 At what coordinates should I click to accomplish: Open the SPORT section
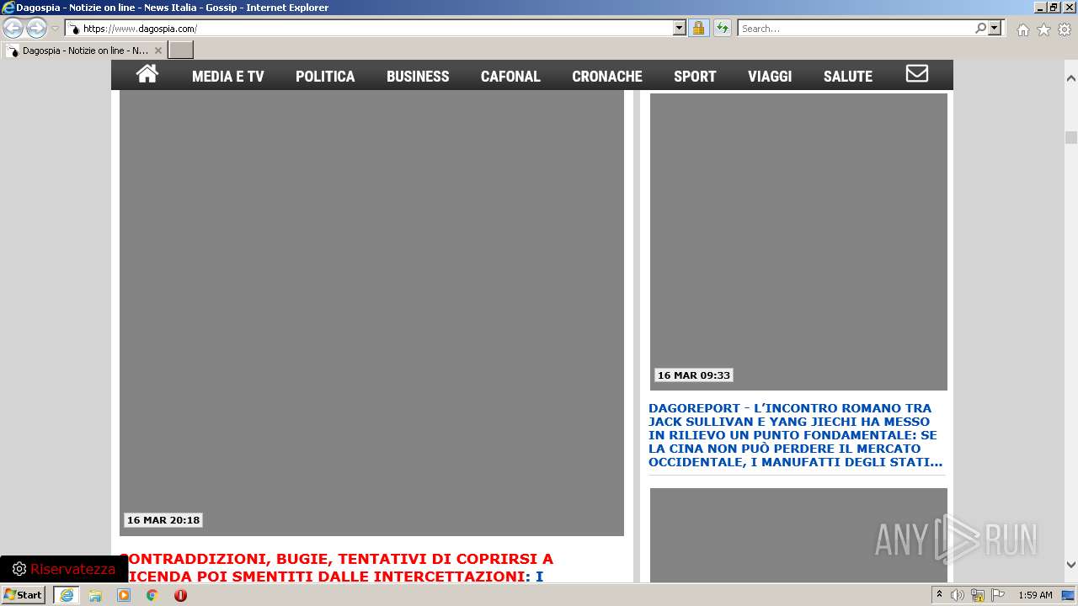click(695, 76)
